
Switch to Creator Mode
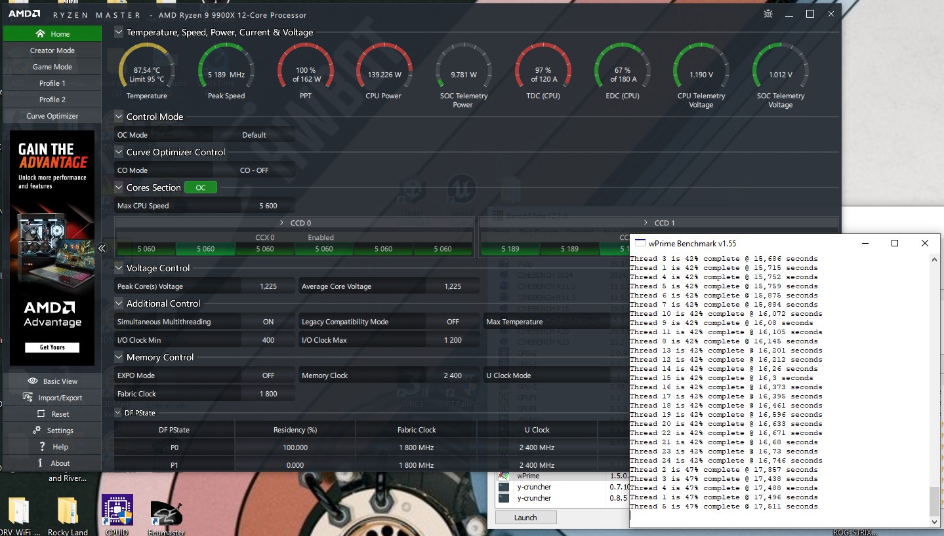pos(52,50)
